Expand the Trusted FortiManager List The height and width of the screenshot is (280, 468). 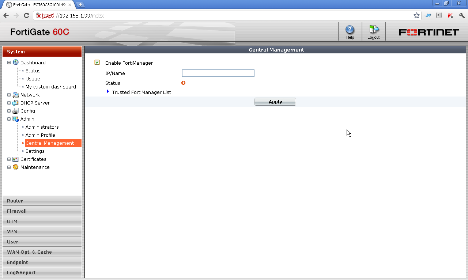click(x=108, y=91)
